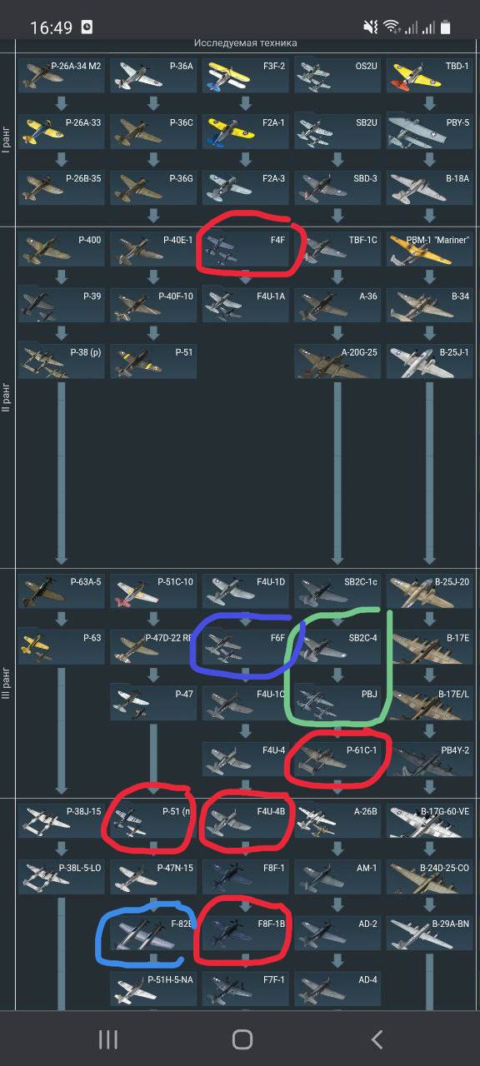This screenshot has width=480, height=1066.
Task: Select the F4F aircraft card
Action: pos(246,248)
